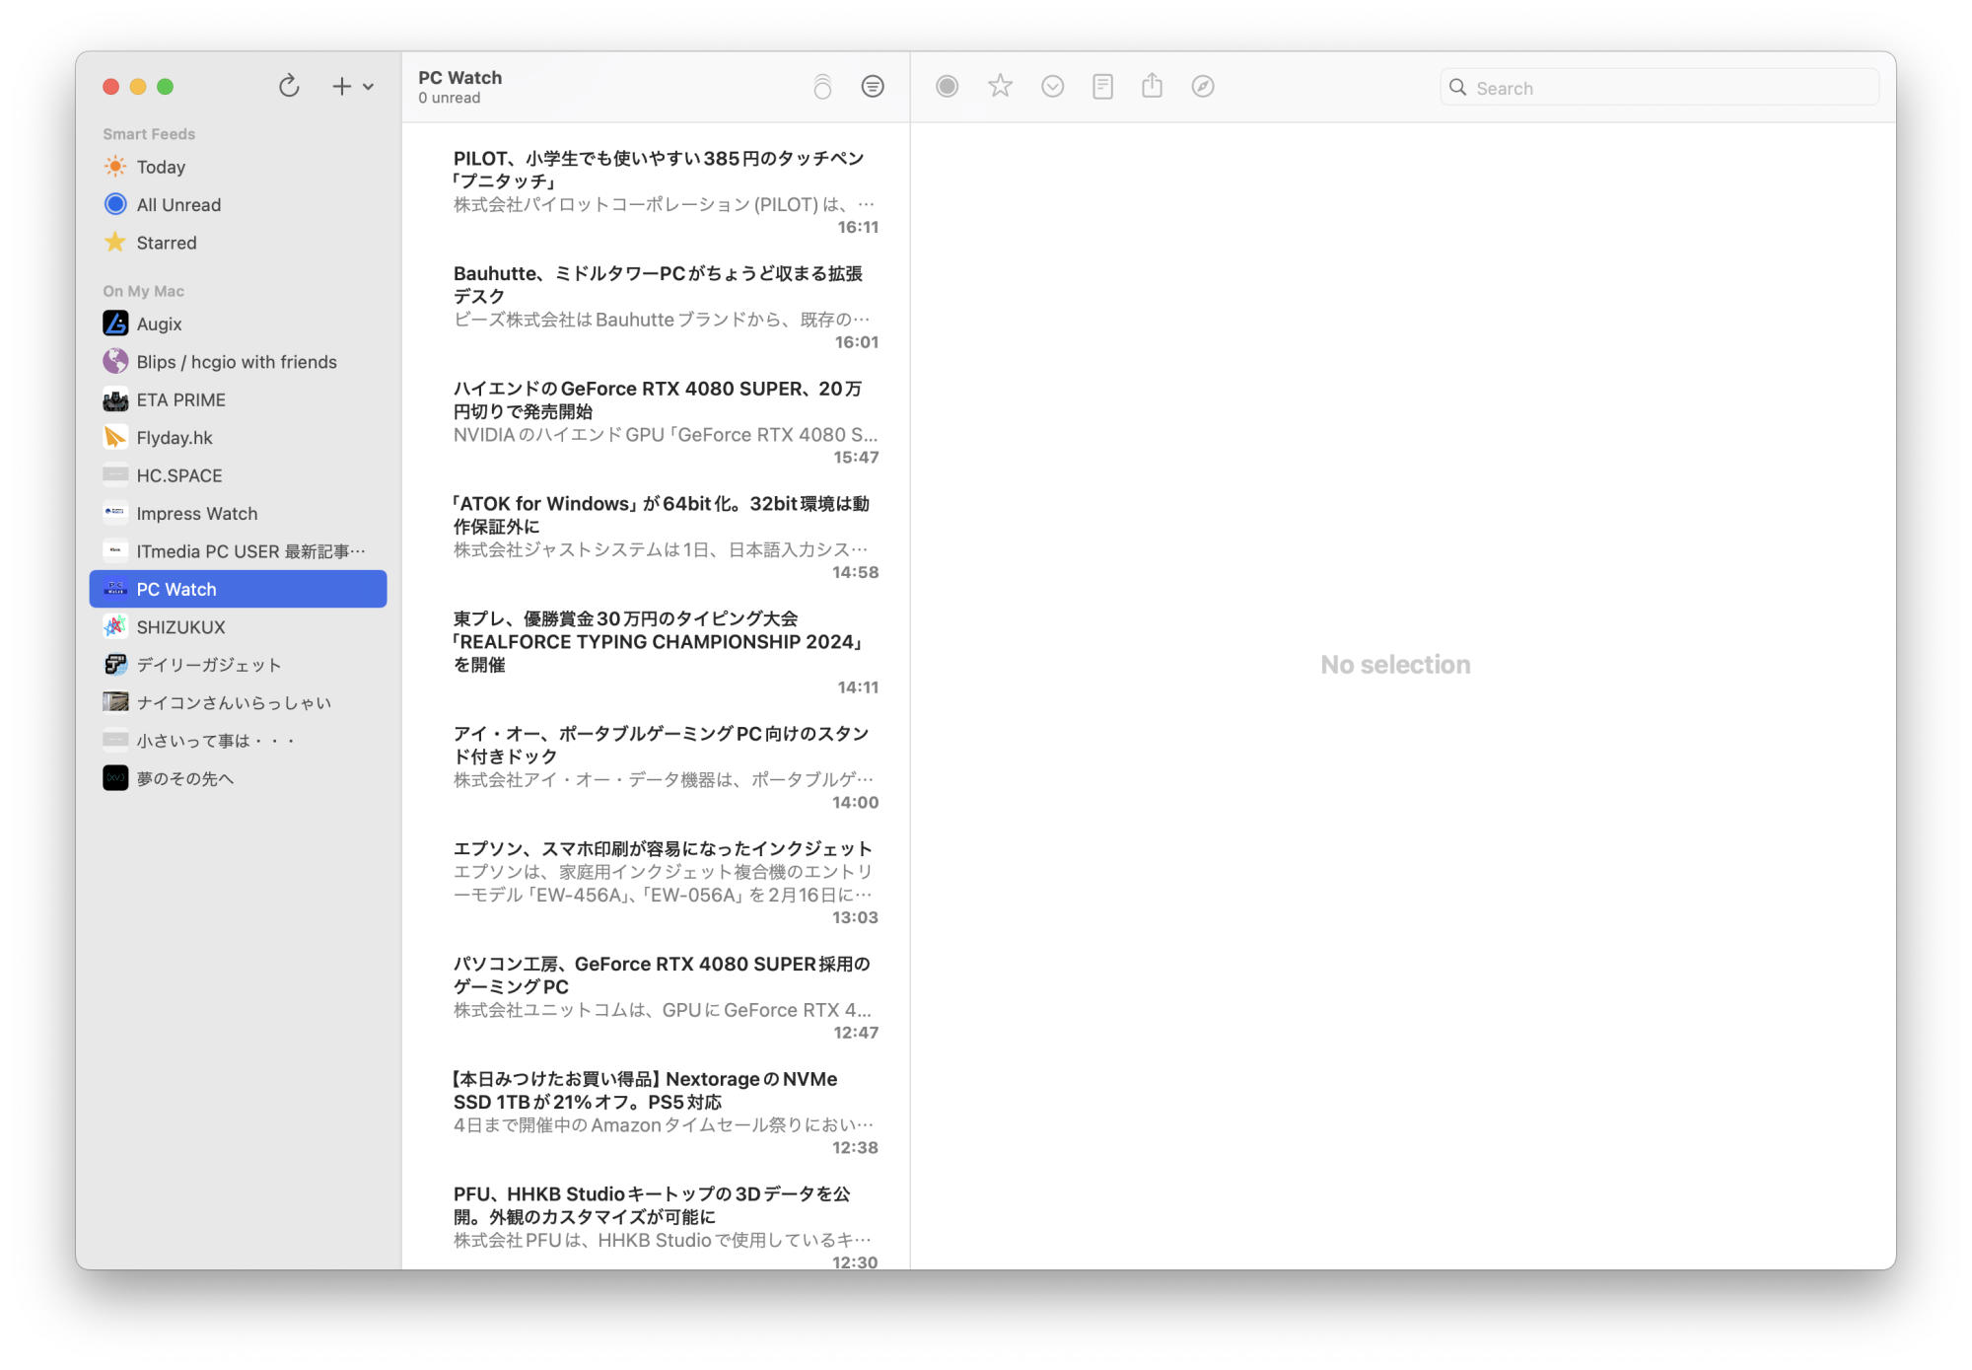Toggle notification bell icon for PC Watch

tap(822, 86)
